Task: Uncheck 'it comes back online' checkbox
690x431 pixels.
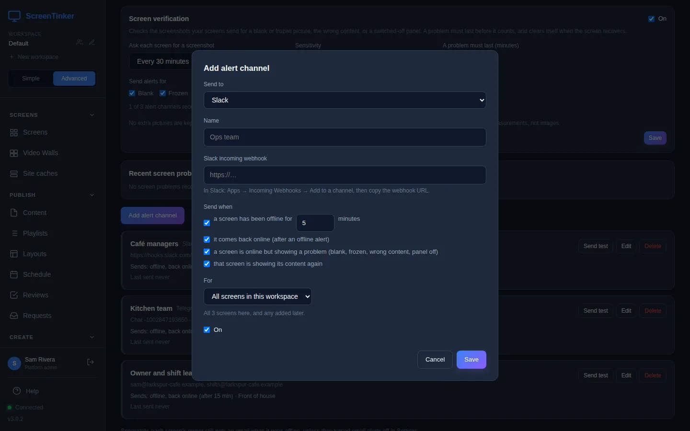Action: coord(207,239)
